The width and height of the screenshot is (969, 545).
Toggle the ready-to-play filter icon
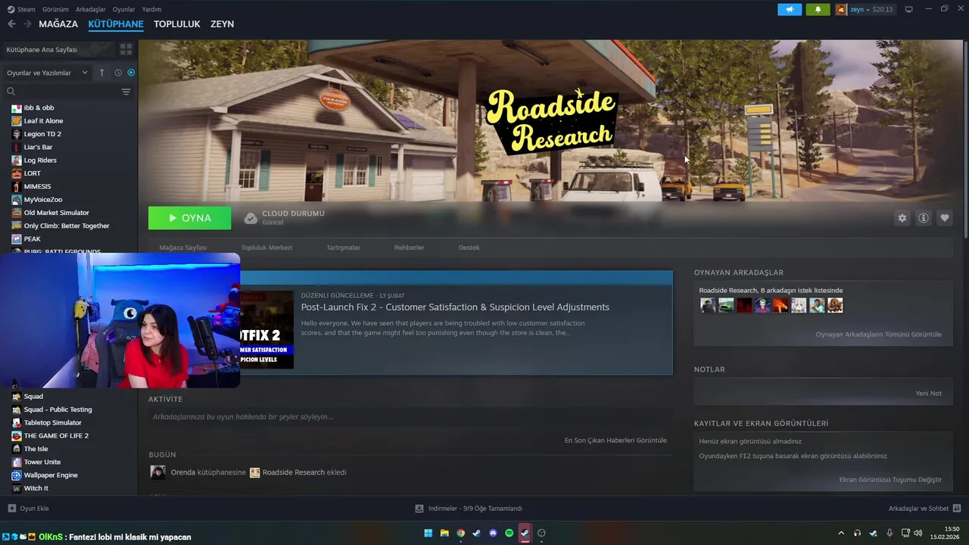(x=131, y=73)
